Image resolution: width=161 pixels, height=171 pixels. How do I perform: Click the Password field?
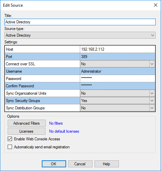[118, 79]
